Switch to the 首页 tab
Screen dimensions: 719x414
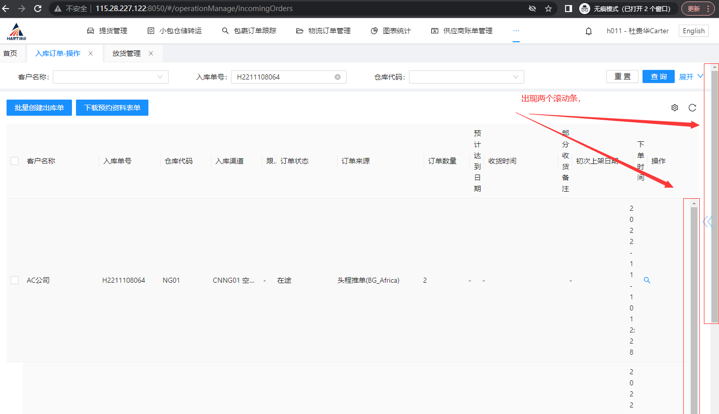tap(10, 53)
